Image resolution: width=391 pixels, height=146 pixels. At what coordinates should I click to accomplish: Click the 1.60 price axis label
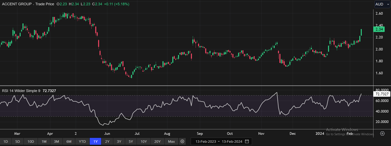pyautogui.click(x=379, y=73)
